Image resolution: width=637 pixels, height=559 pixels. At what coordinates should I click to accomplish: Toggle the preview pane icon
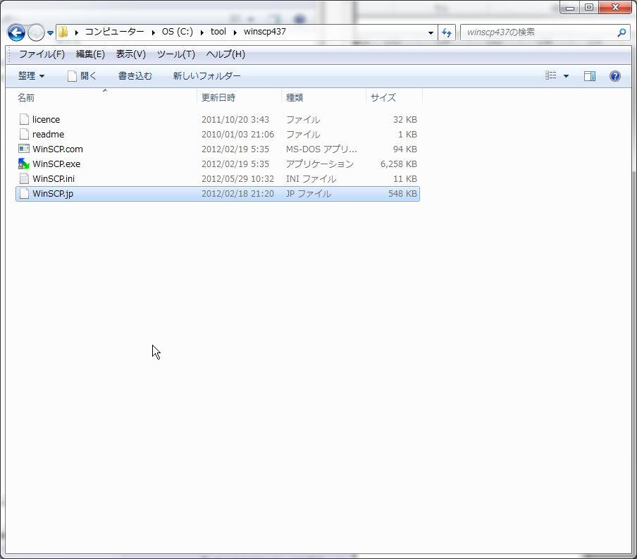(x=590, y=76)
